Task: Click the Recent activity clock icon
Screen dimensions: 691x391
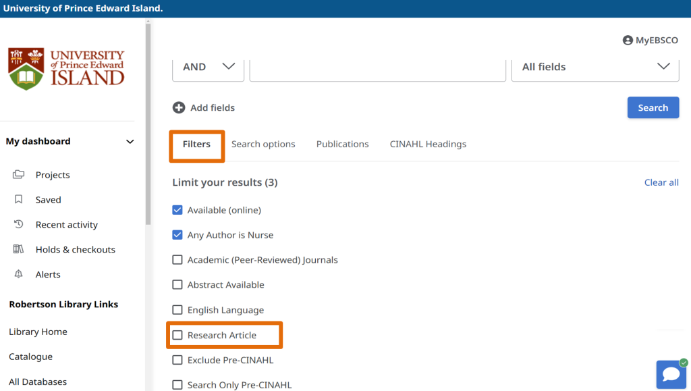Action: pos(19,225)
